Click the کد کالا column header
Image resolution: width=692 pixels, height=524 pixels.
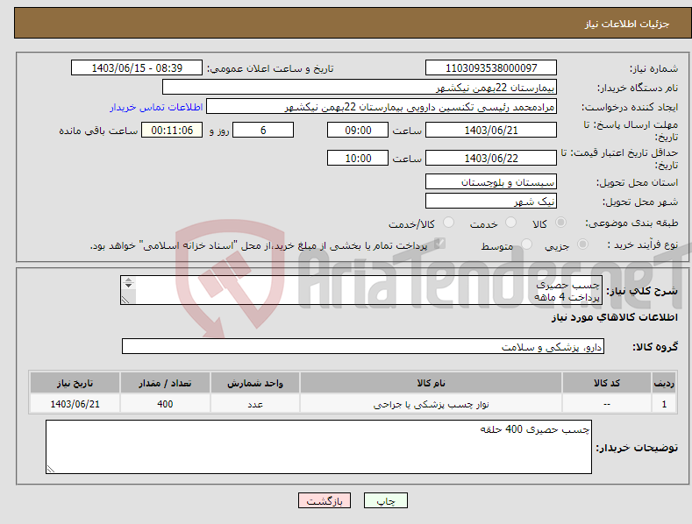pyautogui.click(x=607, y=383)
